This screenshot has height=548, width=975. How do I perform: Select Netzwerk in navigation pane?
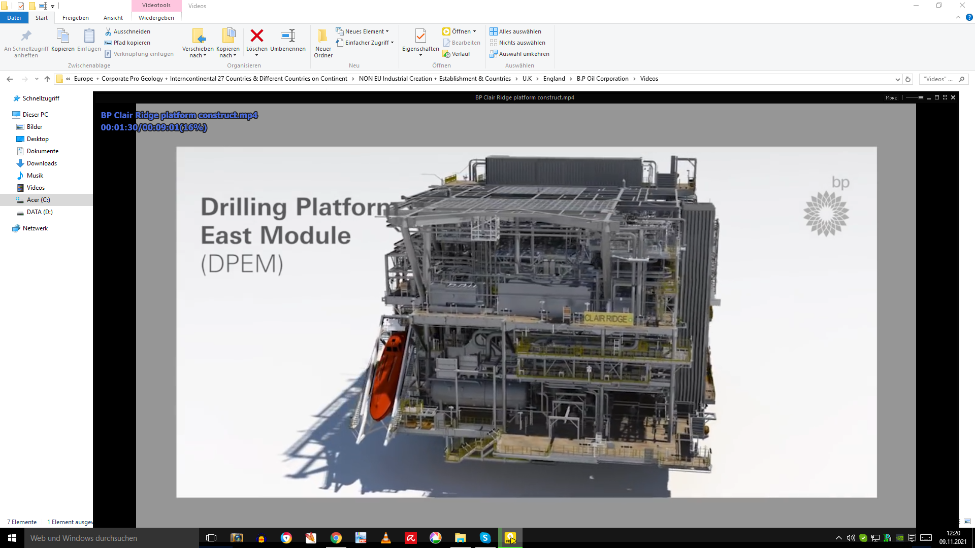[35, 228]
